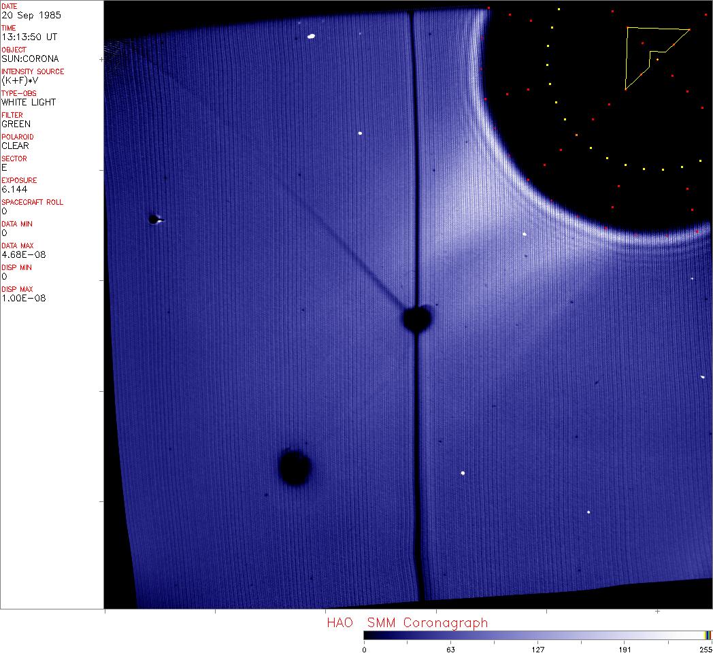Click the dark circular blemish on the vertical line

click(416, 318)
